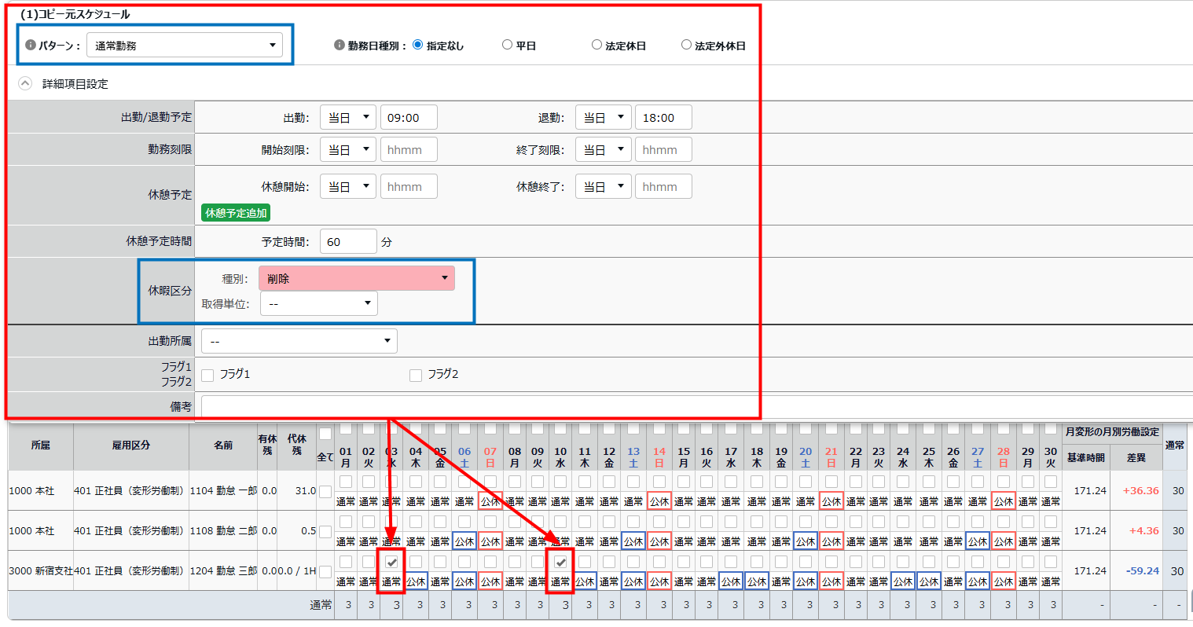Screen dimensions: 1193x627
Task: Tick 勤怠 一郎's day 01 checkbox
Action: 346,482
